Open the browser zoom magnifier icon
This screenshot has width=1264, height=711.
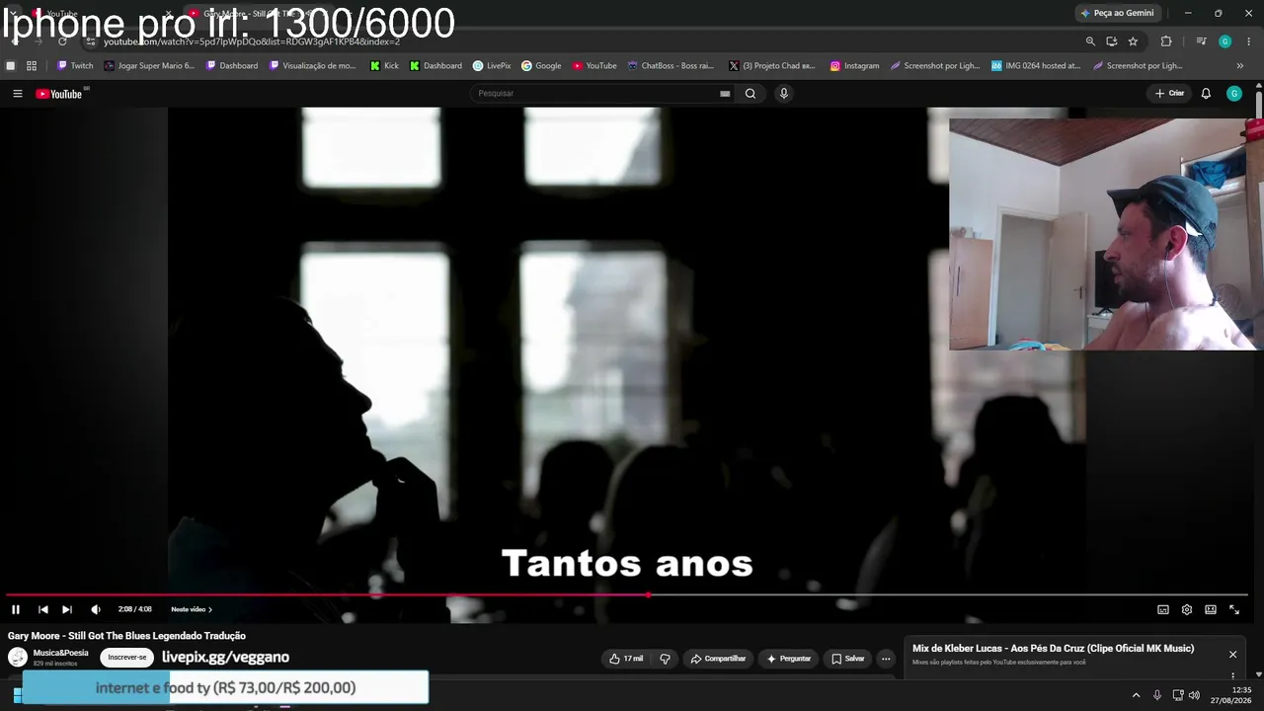(1090, 41)
